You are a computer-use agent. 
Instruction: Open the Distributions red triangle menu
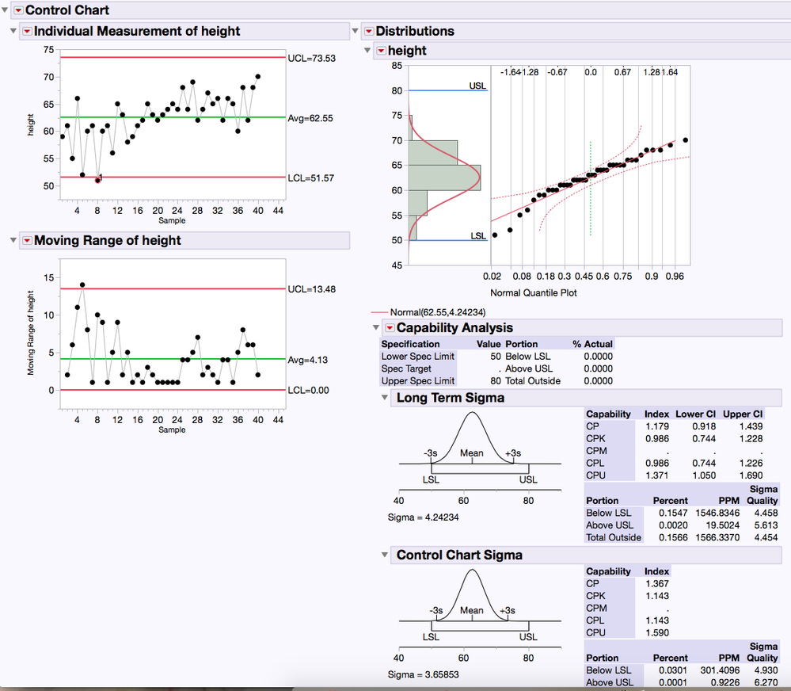(369, 31)
